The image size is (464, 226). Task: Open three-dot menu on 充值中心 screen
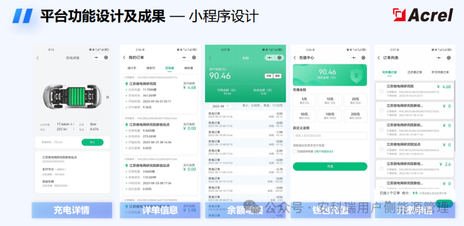(354, 57)
